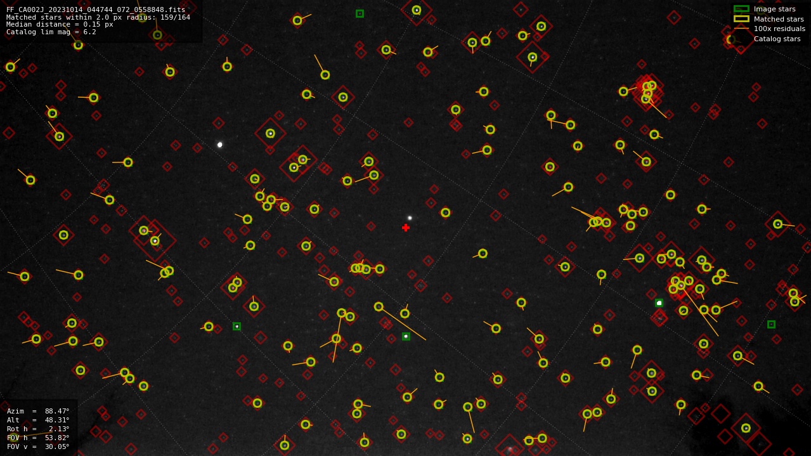
Task: Click the 'Alt = 48.31°' readout
Action: pos(38,420)
